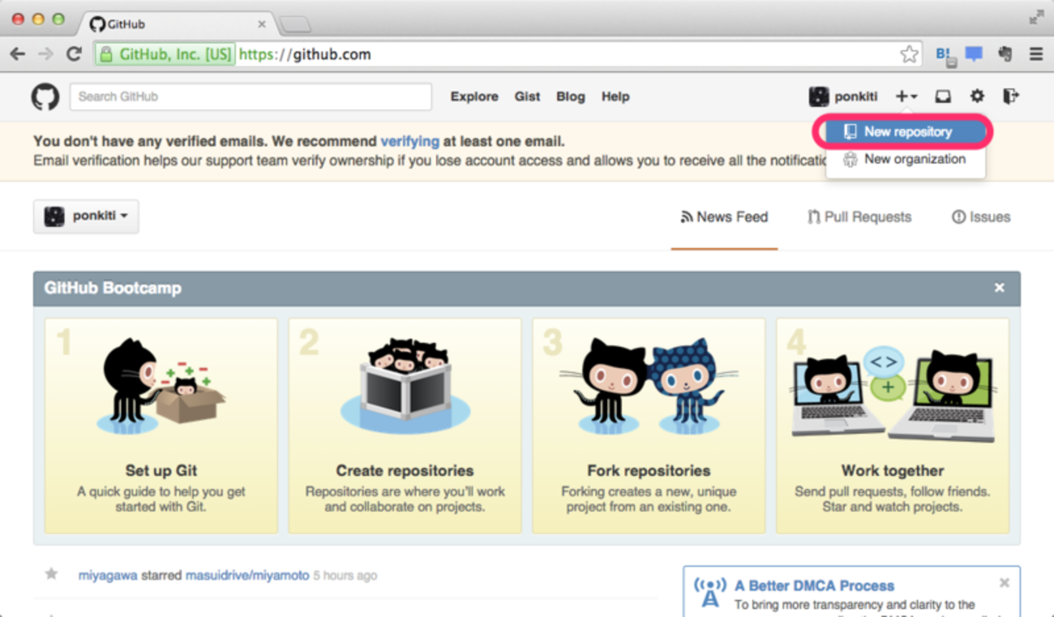
Task: Click the Evernote elephant extension icon
Action: tap(1005, 54)
